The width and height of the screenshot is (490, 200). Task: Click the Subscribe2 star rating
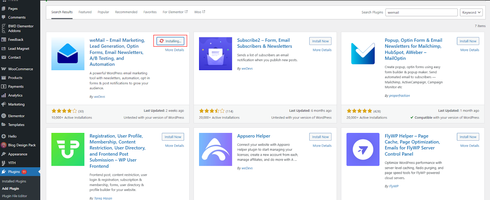click(212, 111)
